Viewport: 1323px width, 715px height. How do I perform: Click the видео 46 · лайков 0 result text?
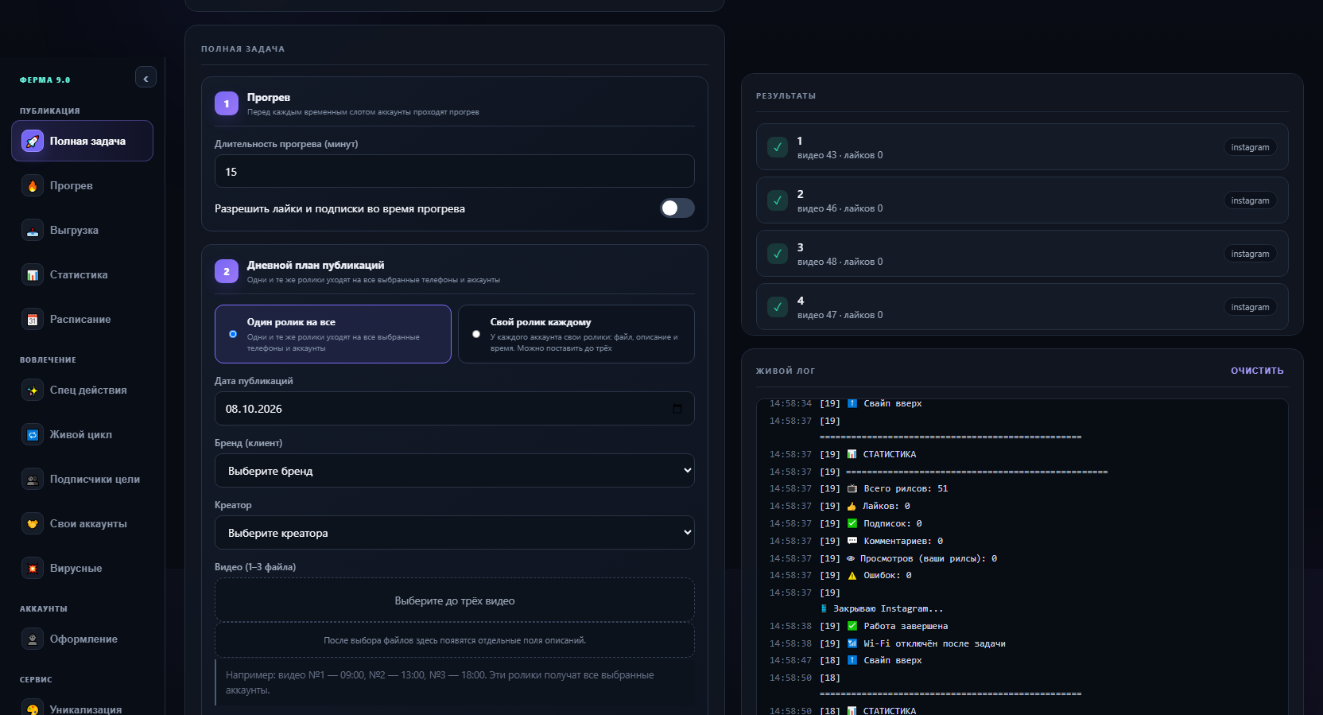tap(840, 208)
